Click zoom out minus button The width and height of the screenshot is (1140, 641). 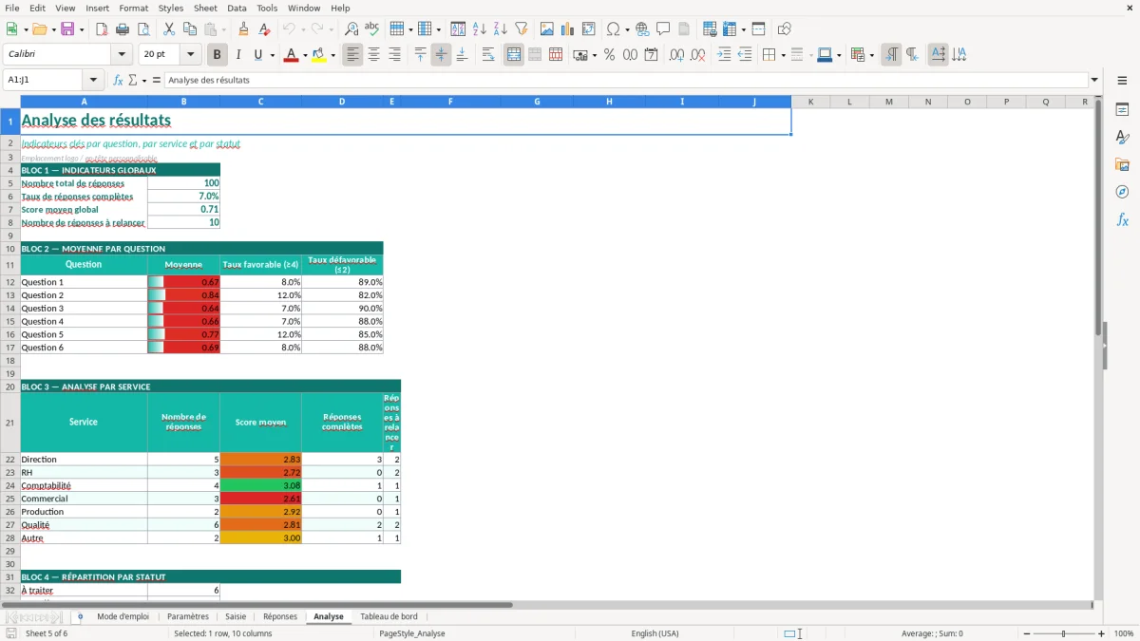[x=1027, y=633]
